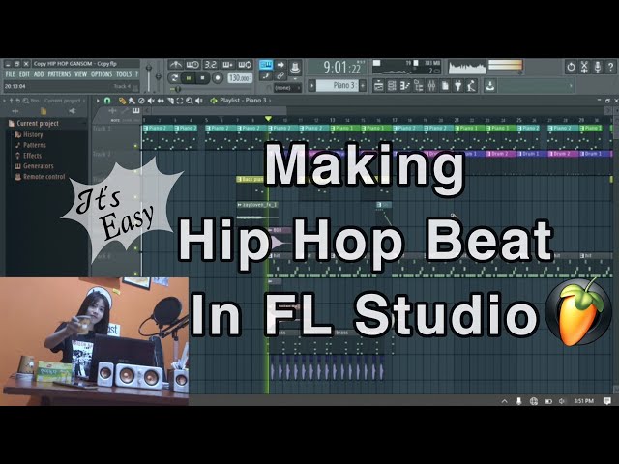Open the Piano roll icon

[404, 86]
